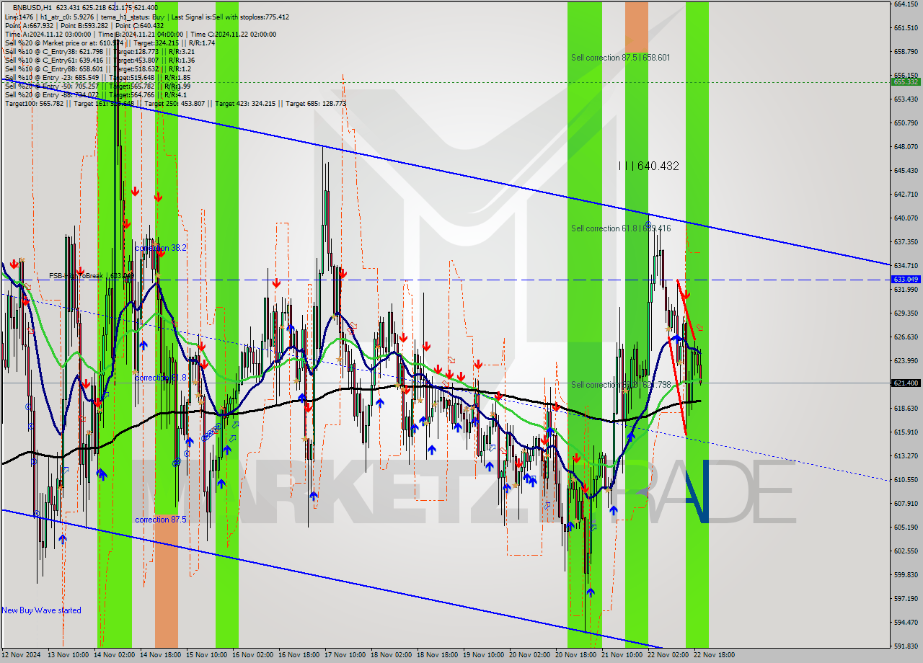
Task: Click the 613.270 price axis value
Action: coord(906,455)
